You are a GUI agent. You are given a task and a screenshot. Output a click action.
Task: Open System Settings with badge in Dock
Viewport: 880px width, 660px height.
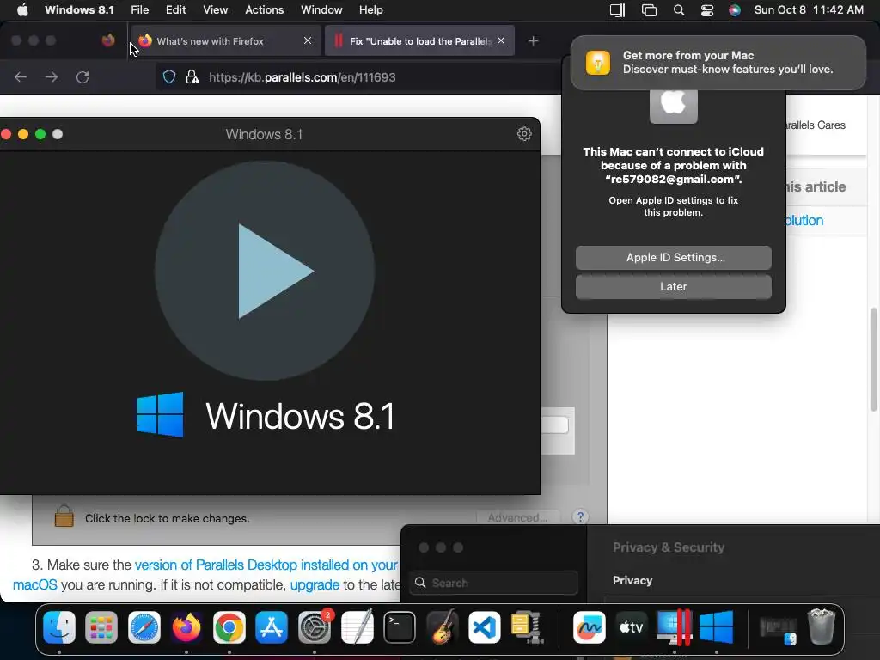tap(315, 626)
